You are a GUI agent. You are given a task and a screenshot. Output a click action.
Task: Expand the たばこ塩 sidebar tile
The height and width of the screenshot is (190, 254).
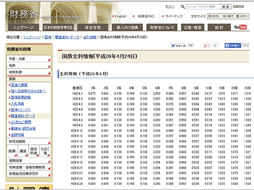(45, 151)
